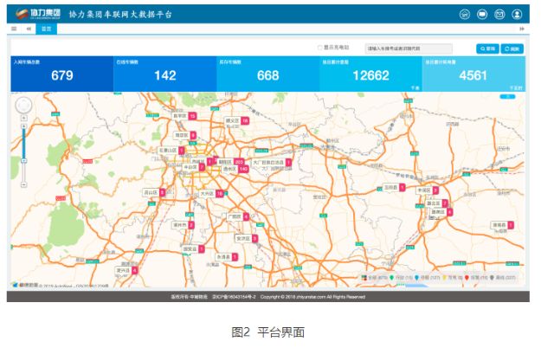Click the 刷新 refresh button

512,48
